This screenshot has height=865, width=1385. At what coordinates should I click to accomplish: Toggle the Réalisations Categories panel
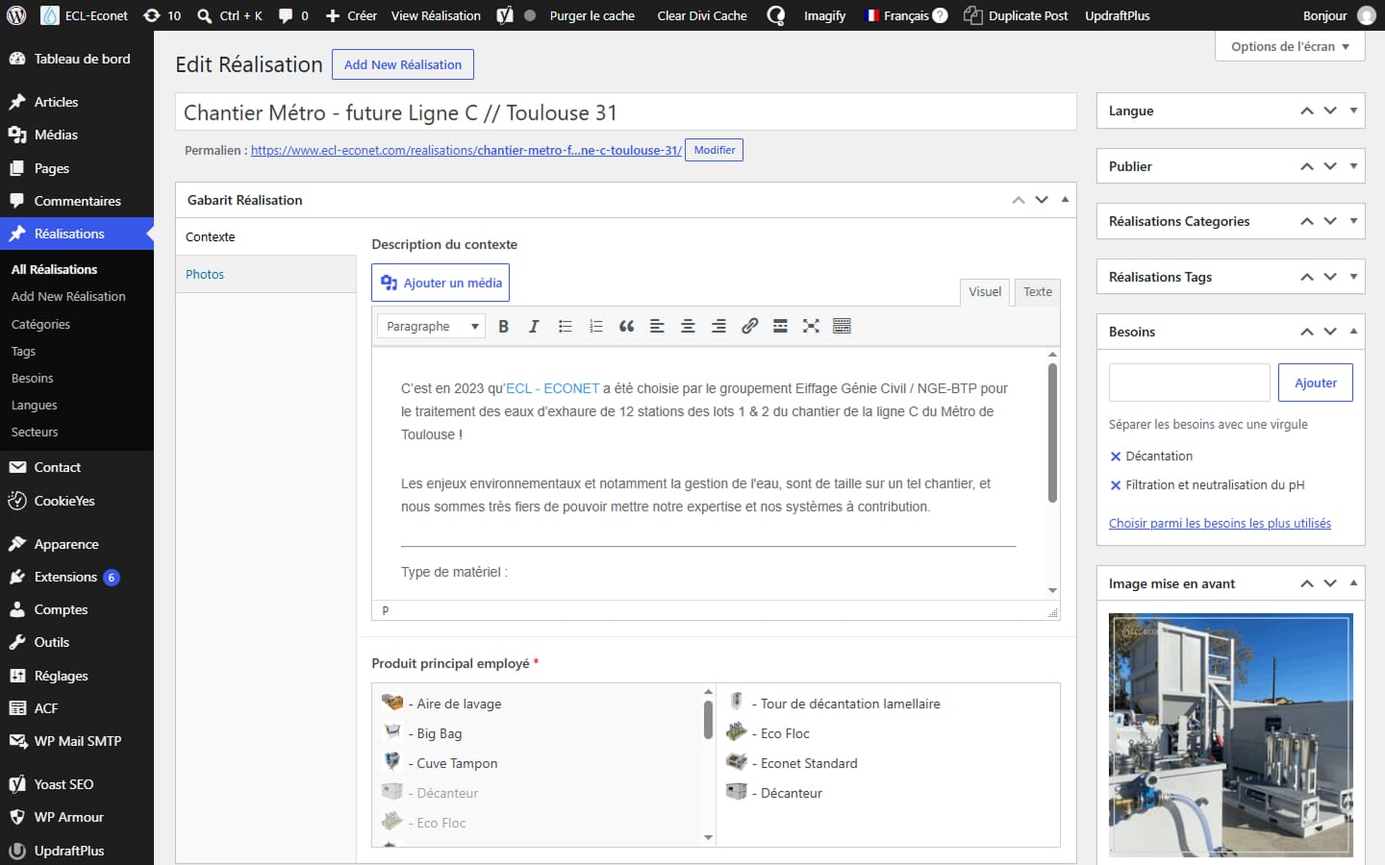click(x=1353, y=221)
